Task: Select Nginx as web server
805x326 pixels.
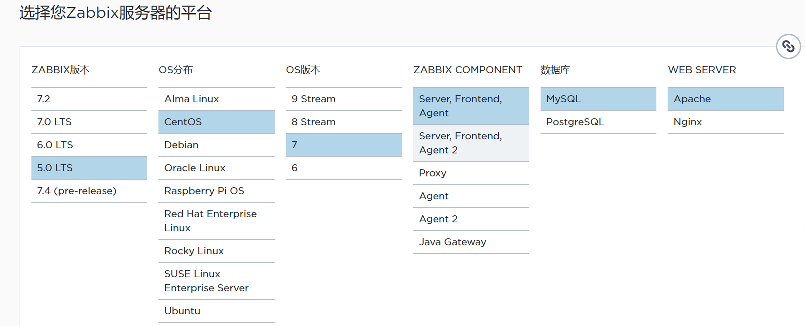Action: (x=725, y=122)
